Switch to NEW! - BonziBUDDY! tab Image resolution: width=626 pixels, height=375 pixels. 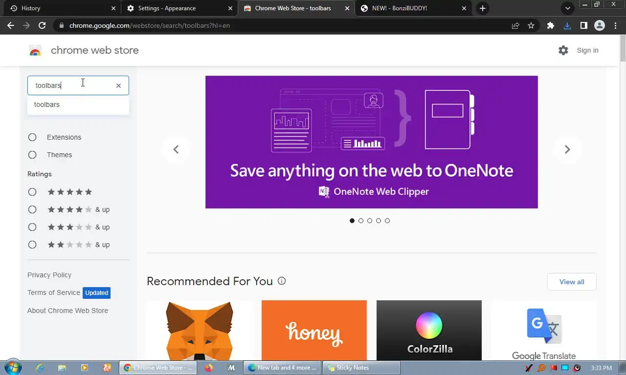point(413,8)
